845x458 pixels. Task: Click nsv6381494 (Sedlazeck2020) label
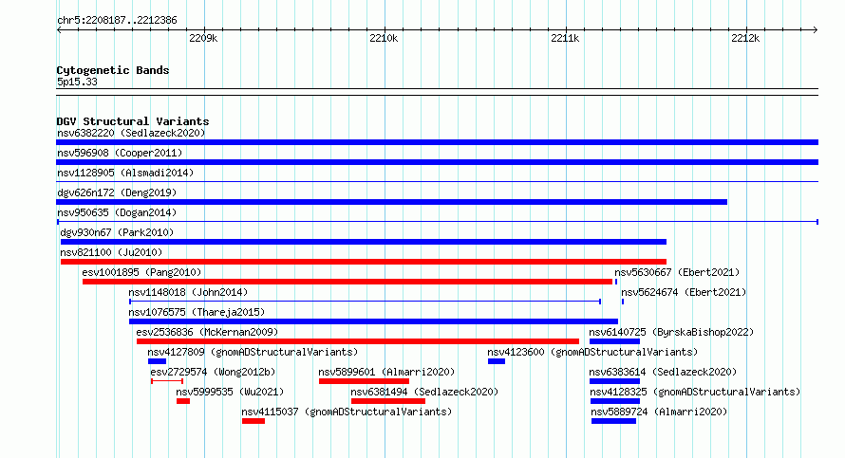[x=424, y=392]
